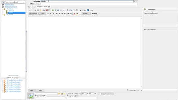Click in the 'Заголовок' title field
178x100 pixels.
pyautogui.click(x=87, y=1)
